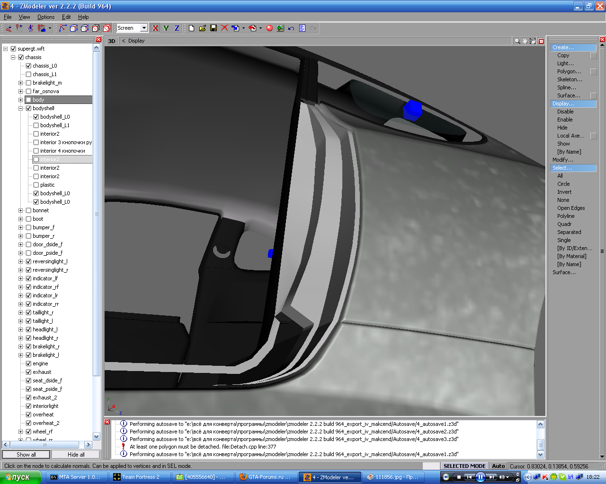Expand the Create... command group
The image size is (606, 484).
point(573,47)
